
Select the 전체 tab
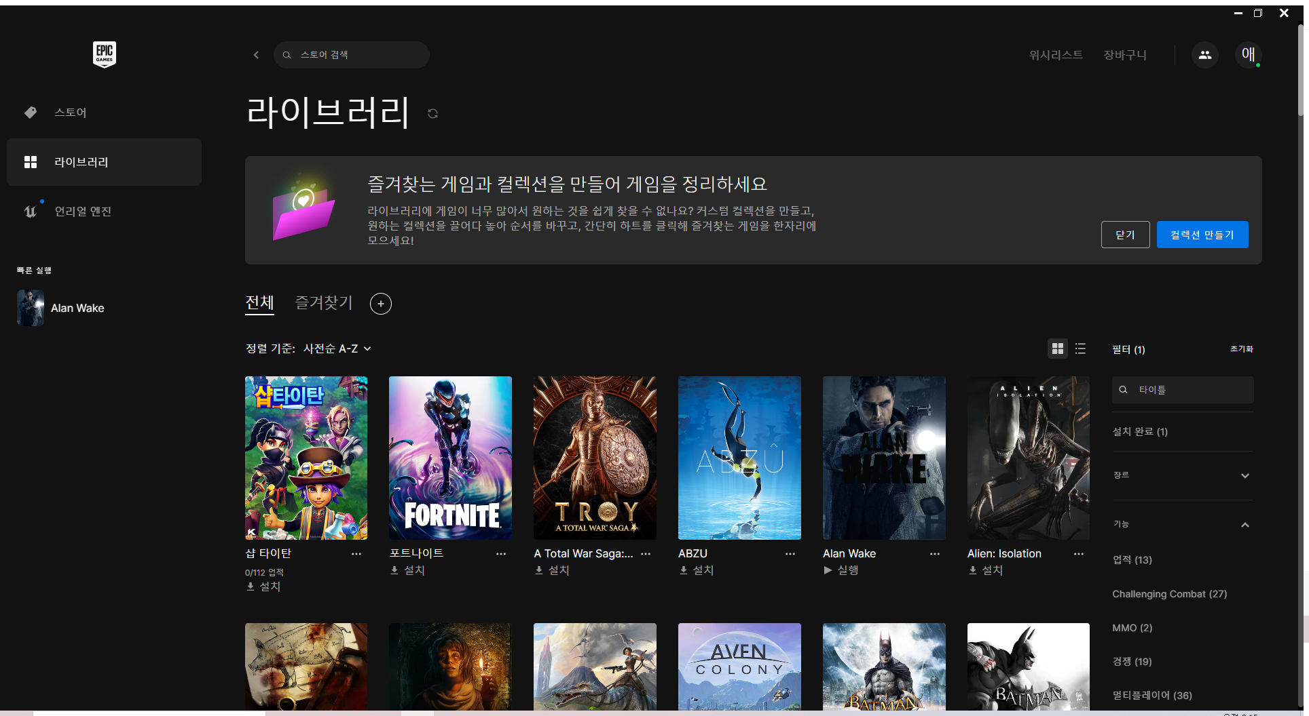259,303
